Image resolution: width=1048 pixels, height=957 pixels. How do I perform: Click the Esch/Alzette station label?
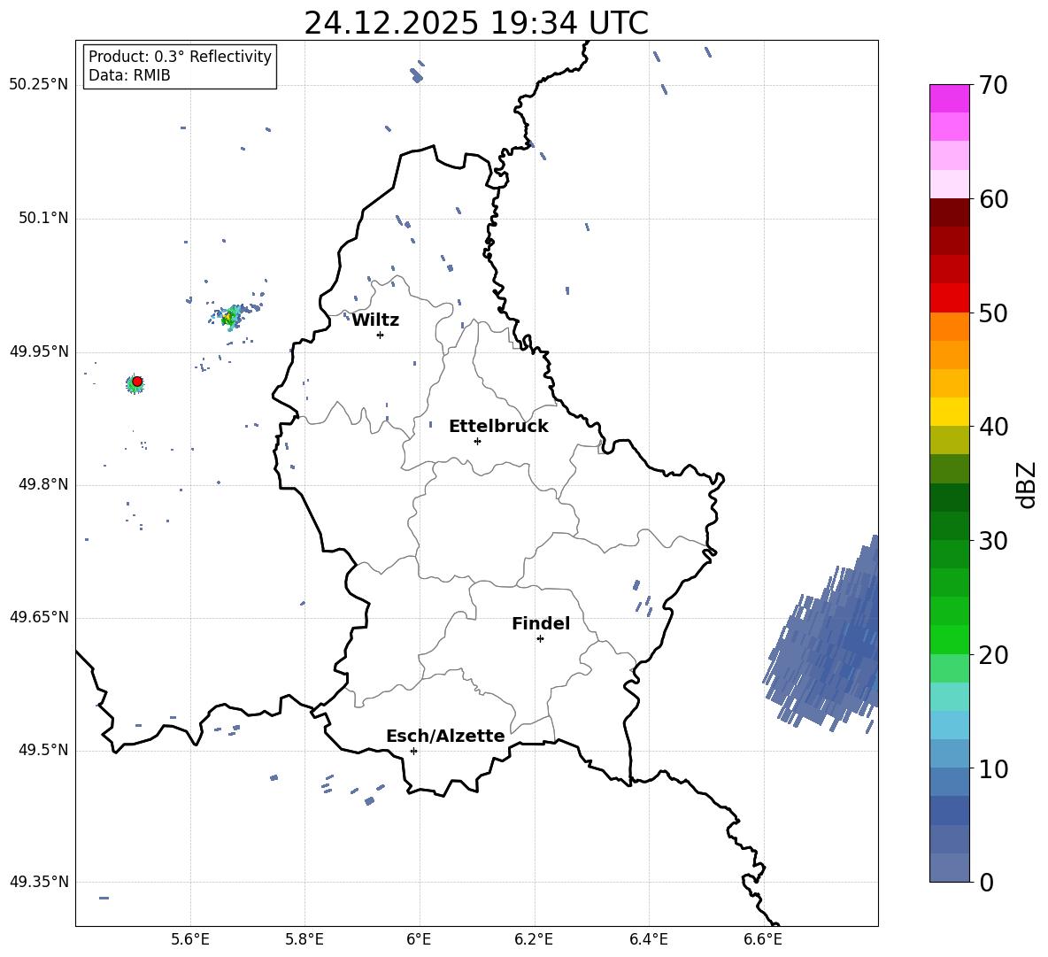[445, 736]
